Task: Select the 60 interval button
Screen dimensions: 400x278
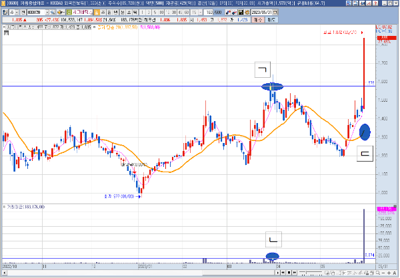Action: click(187, 12)
